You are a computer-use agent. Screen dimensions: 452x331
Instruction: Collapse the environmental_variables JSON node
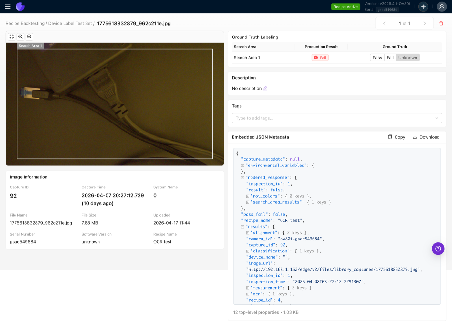242,165
